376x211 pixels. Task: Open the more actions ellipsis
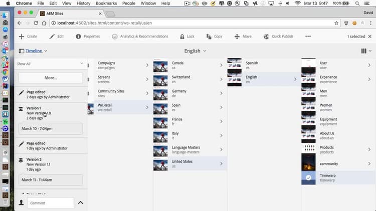pos(308,37)
